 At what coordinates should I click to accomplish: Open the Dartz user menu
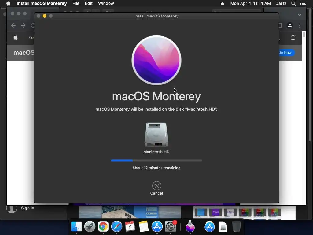pyautogui.click(x=281, y=3)
